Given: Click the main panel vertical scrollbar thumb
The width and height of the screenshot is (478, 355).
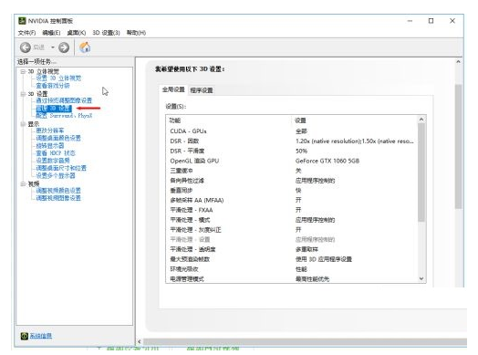Looking at the screenshot, I should point(458,146).
